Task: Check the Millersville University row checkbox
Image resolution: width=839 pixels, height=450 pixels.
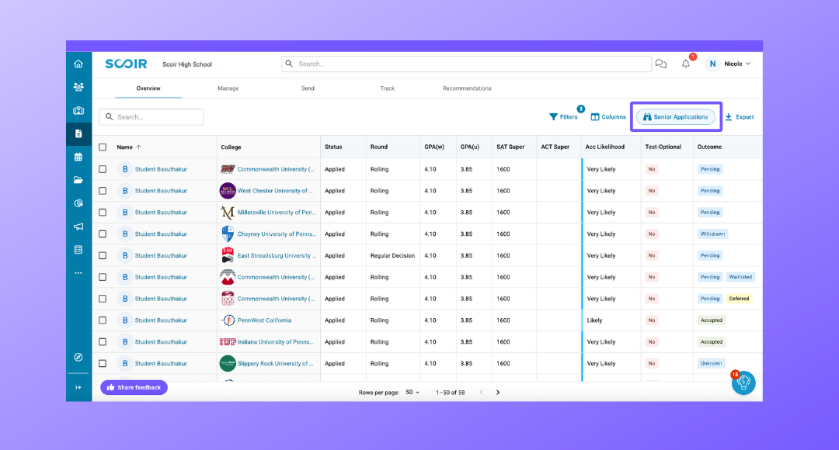Action: pyautogui.click(x=103, y=212)
